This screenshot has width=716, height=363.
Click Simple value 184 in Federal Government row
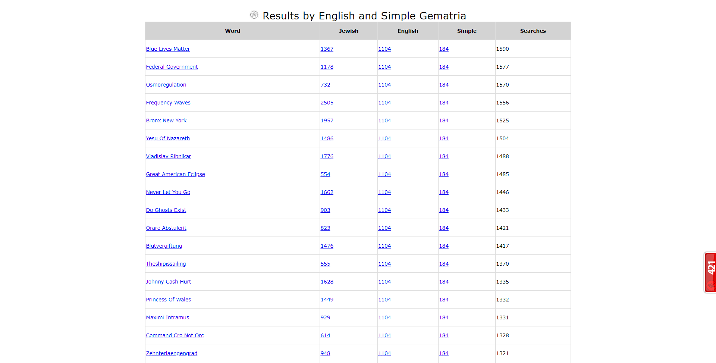(444, 67)
